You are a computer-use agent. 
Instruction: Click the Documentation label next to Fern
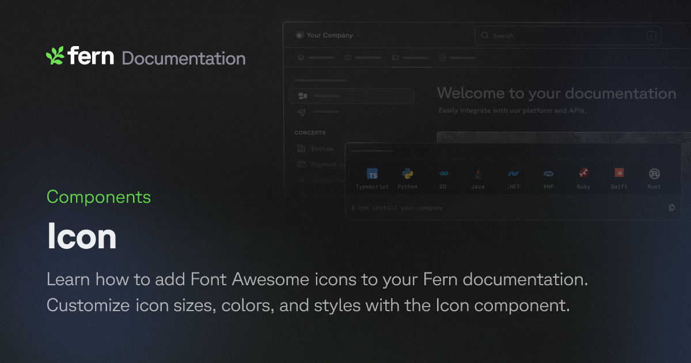(184, 59)
